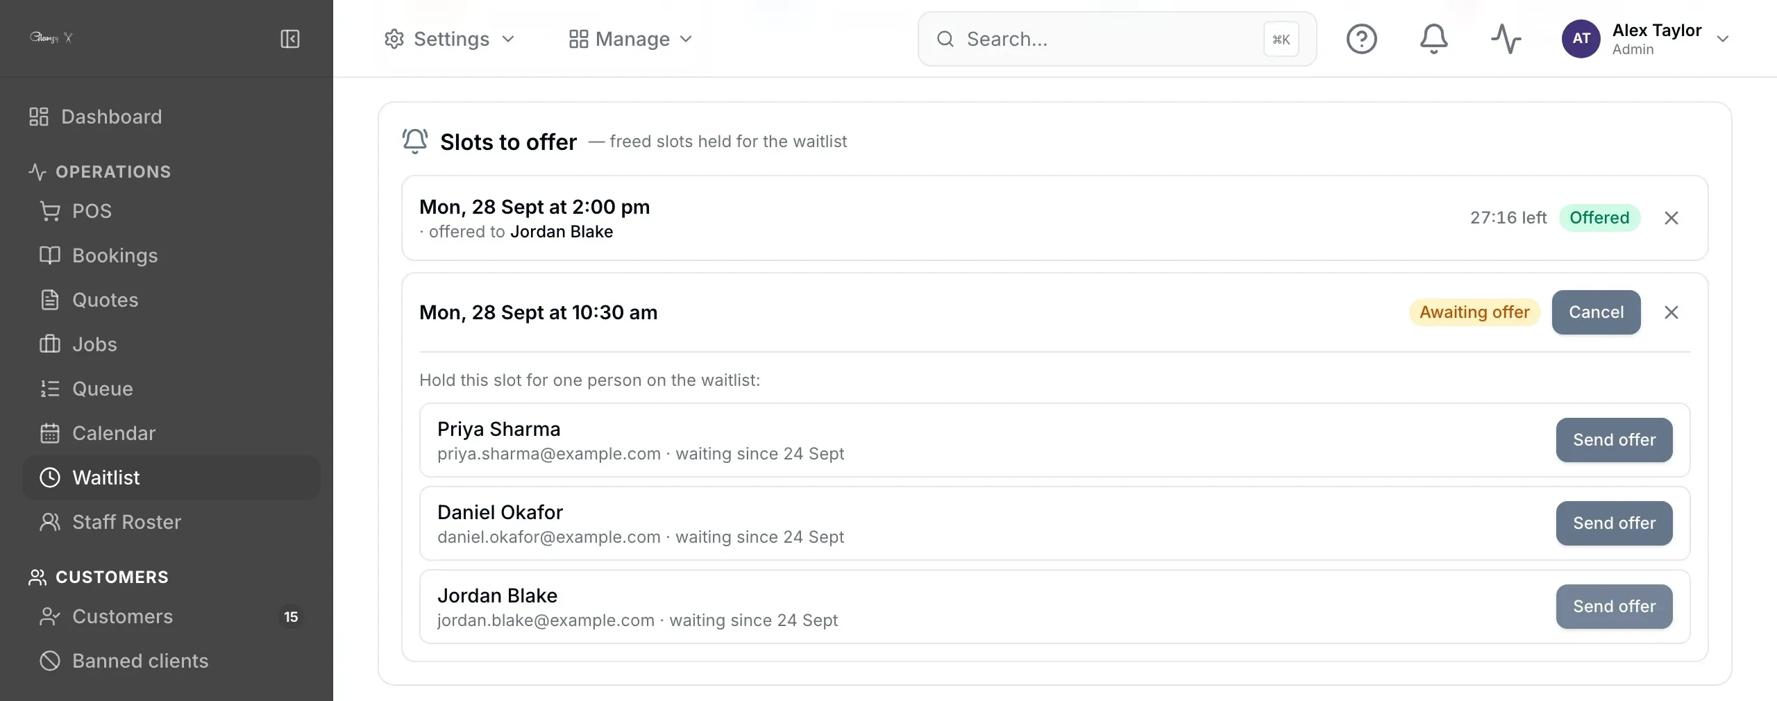Click the ⌘K shortcut badge

click(1281, 39)
